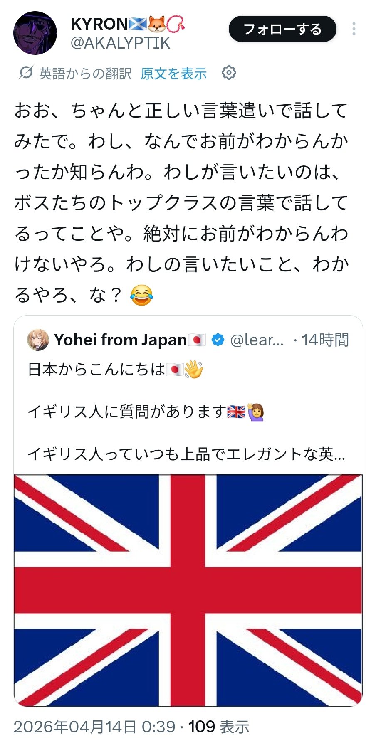
Task: Click the laughing-crying emoji in the tweet
Action: pyautogui.click(x=141, y=295)
